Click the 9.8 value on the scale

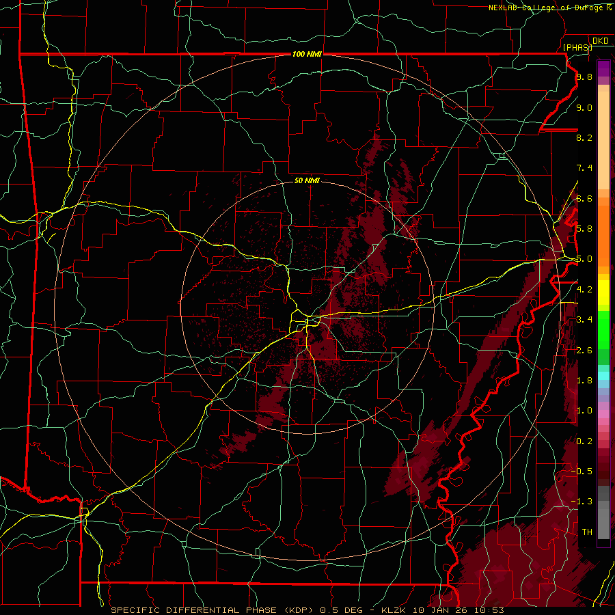(x=584, y=77)
